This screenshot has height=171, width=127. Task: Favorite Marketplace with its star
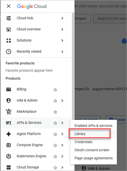(x=55, y=112)
